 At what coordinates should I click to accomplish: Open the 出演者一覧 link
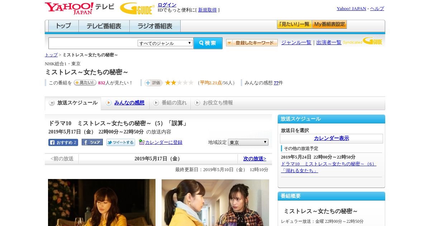(329, 42)
